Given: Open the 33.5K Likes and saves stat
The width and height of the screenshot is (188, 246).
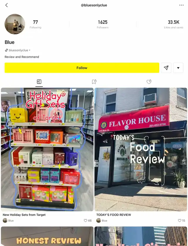Looking at the screenshot, I should tap(174, 24).
